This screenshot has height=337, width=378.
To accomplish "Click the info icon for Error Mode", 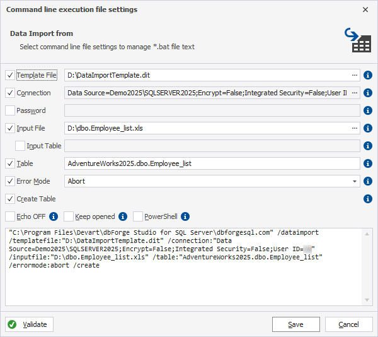I will pyautogui.click(x=368, y=181).
